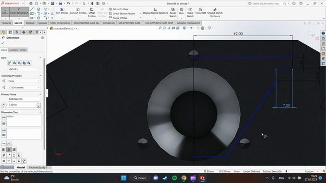Insert the plus/minus symbol
This screenshot has height=183, width=326.
(x=14, y=155)
